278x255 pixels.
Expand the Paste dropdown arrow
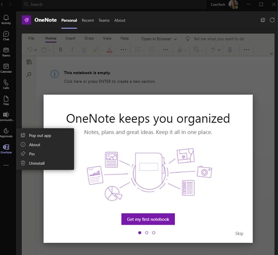pos(50,50)
